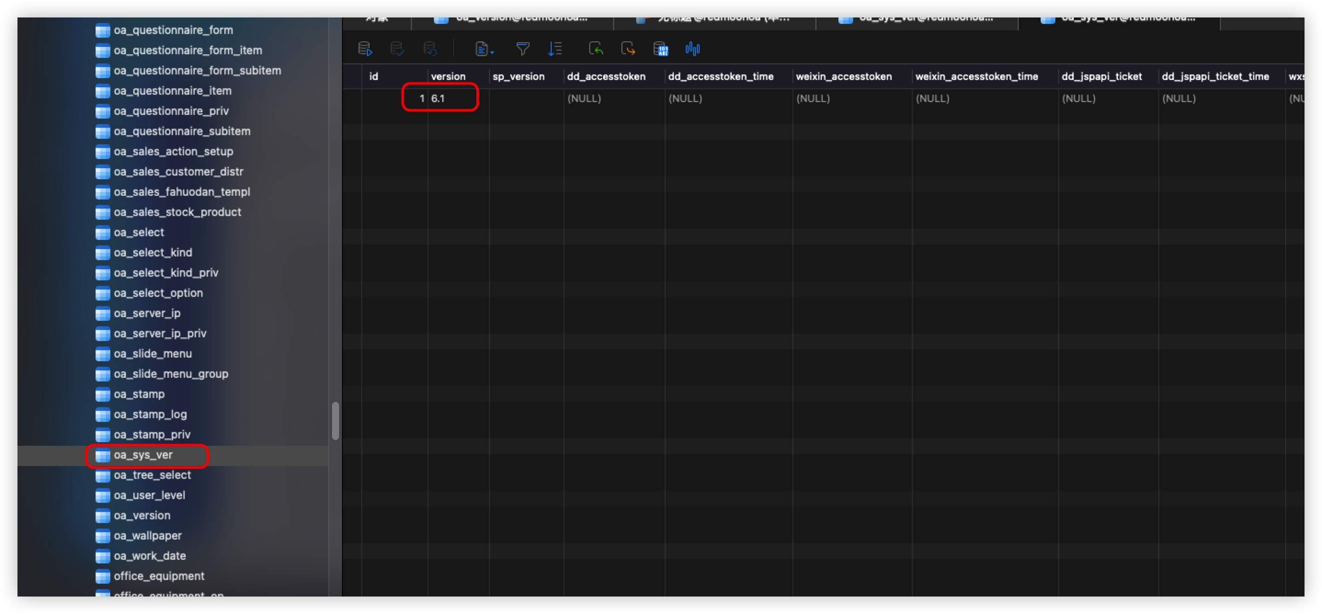Screen dimensions: 1322x614
Task: Click the Commit transaction icon
Action: click(397, 49)
